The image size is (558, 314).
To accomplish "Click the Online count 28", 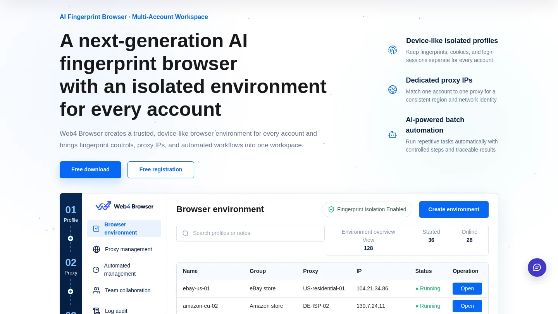I will tap(470, 240).
